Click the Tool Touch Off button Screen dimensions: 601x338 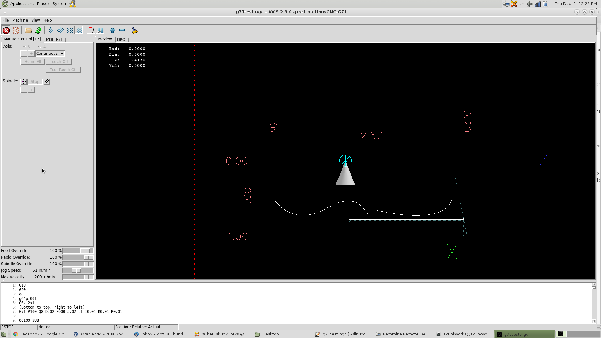(x=63, y=70)
